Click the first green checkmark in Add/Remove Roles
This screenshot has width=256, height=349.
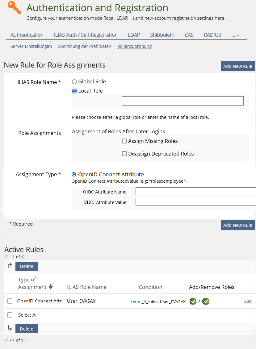[x=193, y=301]
